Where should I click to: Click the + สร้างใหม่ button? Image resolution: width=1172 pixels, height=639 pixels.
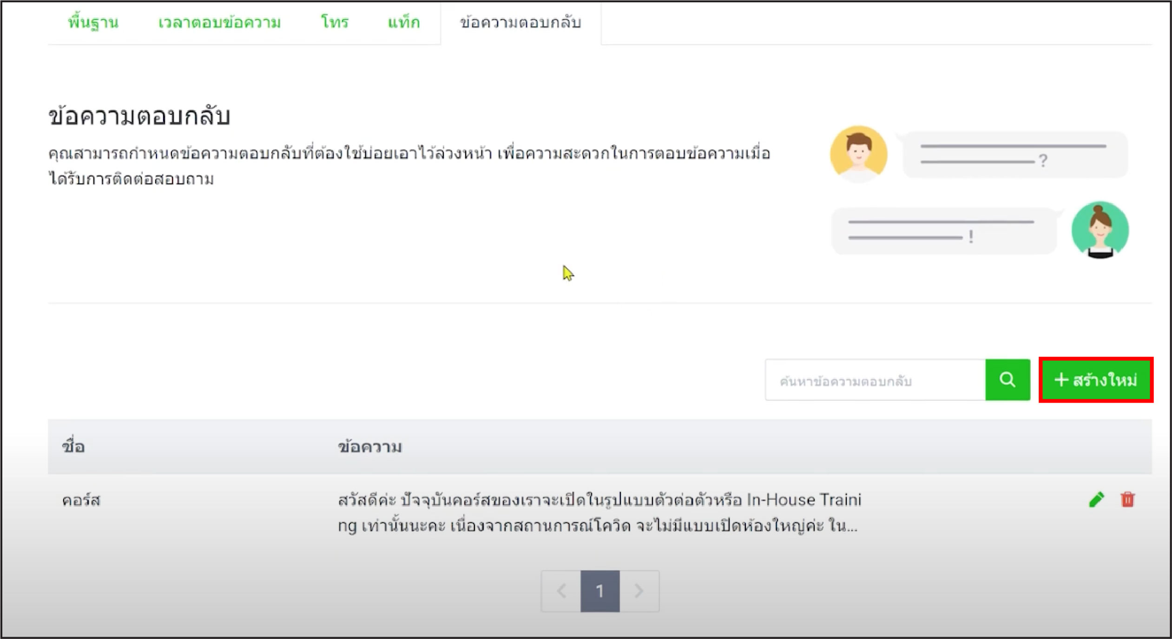pyautogui.click(x=1096, y=380)
